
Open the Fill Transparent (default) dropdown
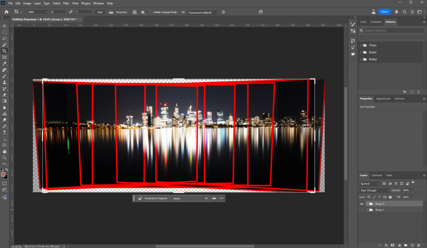[203, 12]
